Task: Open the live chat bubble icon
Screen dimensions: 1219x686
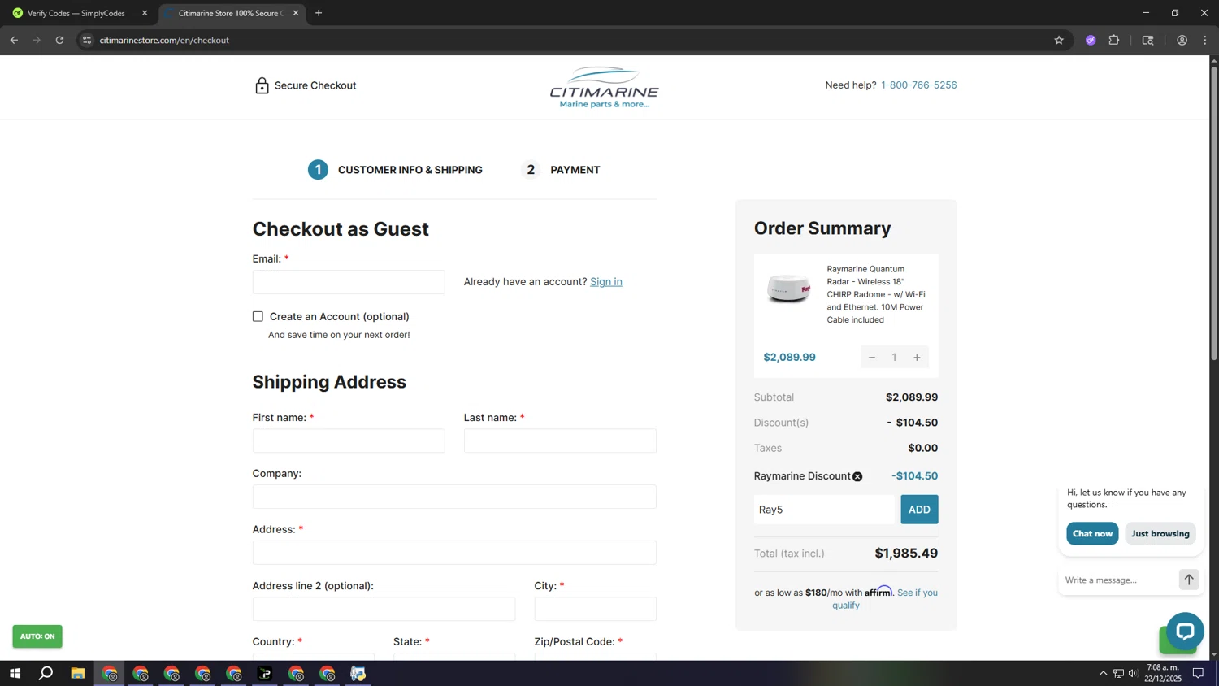Action: [x=1185, y=632]
